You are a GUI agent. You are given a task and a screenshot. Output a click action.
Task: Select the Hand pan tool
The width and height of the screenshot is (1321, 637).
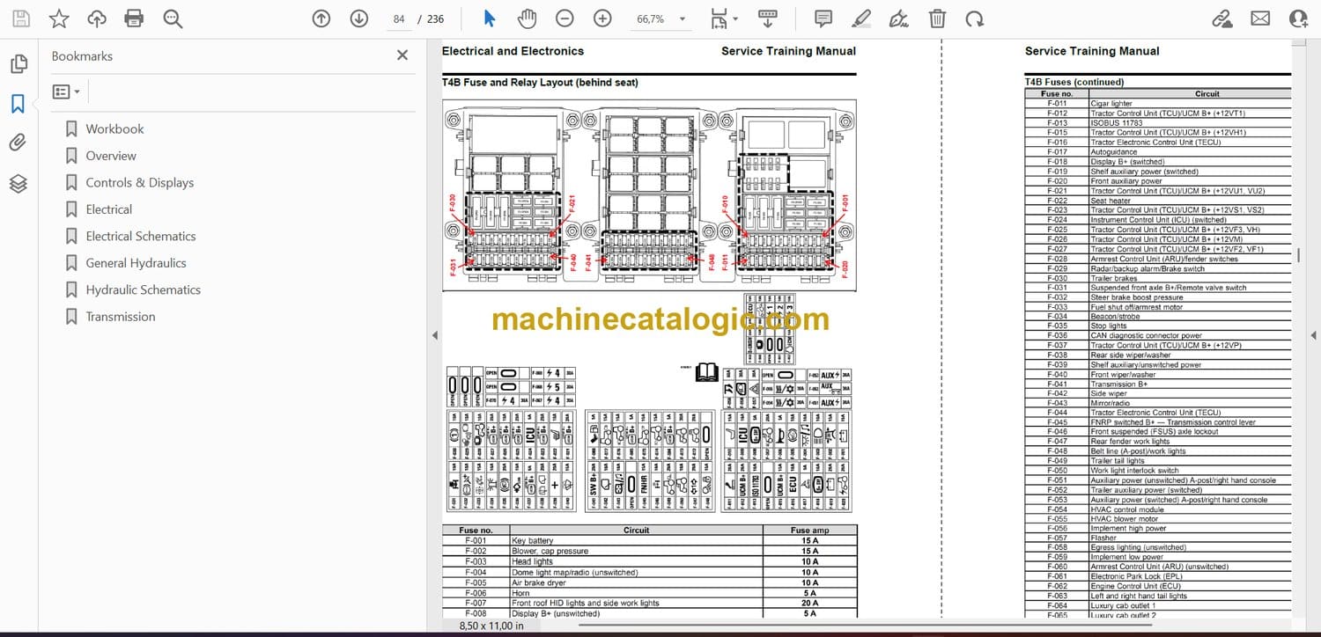[527, 18]
